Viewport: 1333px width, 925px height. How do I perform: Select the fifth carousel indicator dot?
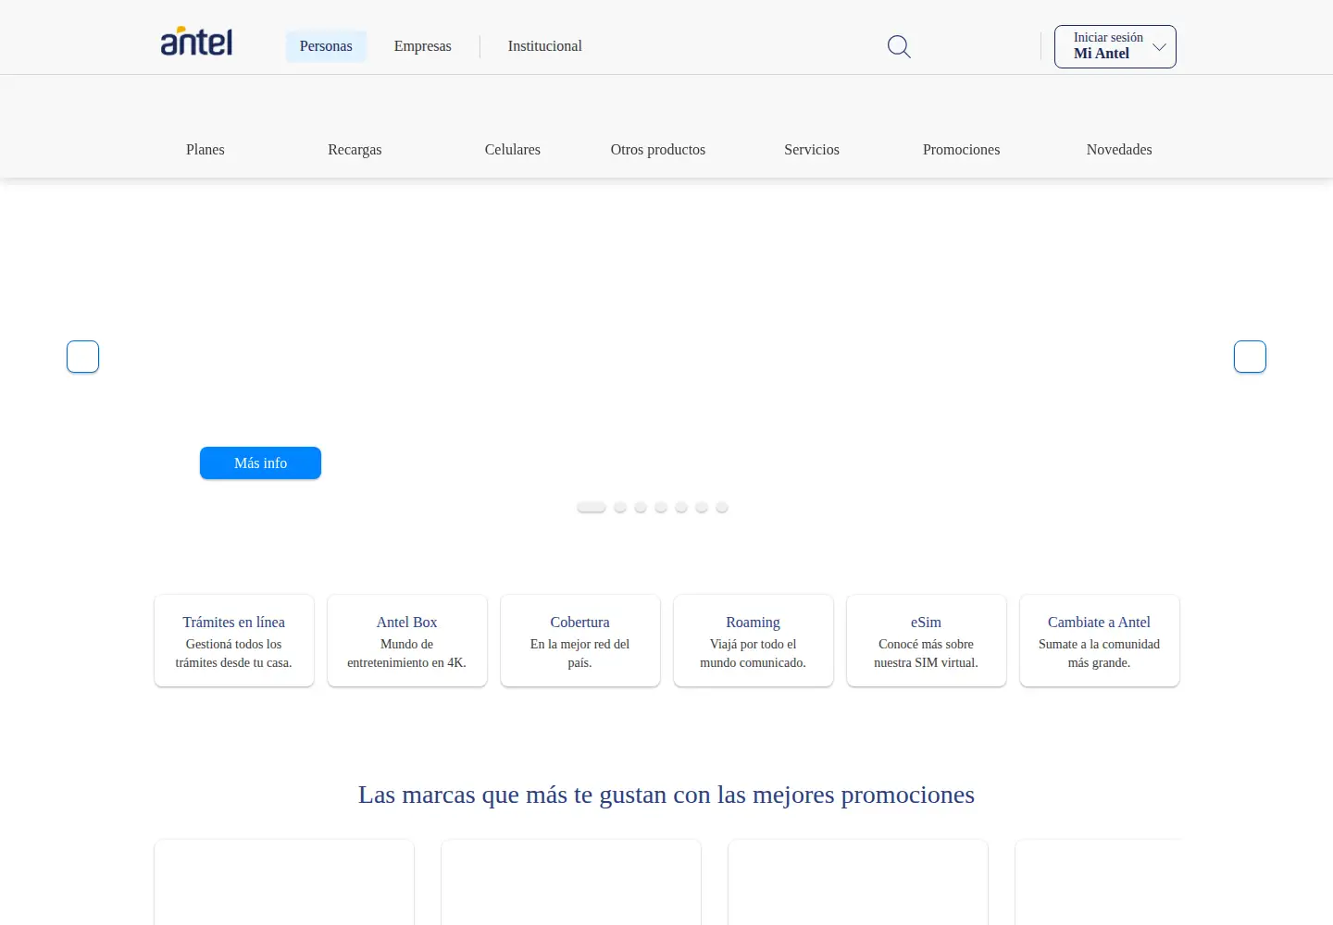point(681,507)
